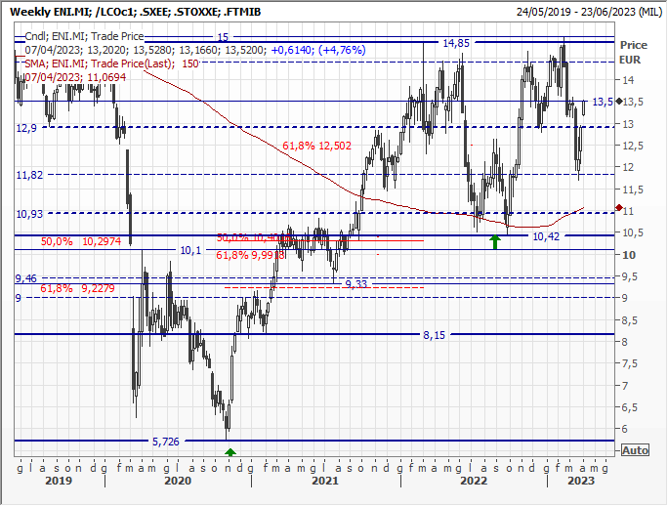Select the 61,8% 12,502 Fibonacci label
Screen dimensions: 668x506
316,146
